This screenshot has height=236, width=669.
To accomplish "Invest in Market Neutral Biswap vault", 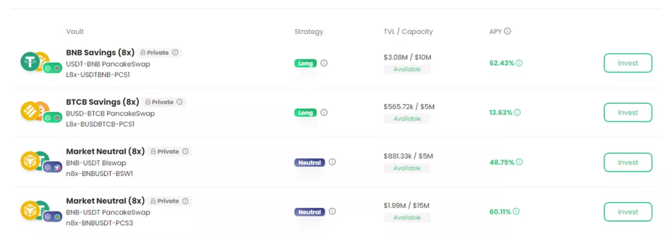I will [x=628, y=162].
